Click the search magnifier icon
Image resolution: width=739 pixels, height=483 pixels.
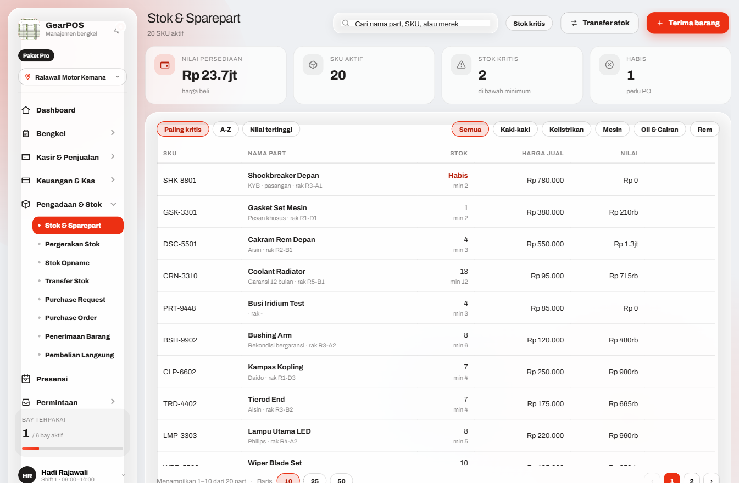click(x=346, y=24)
